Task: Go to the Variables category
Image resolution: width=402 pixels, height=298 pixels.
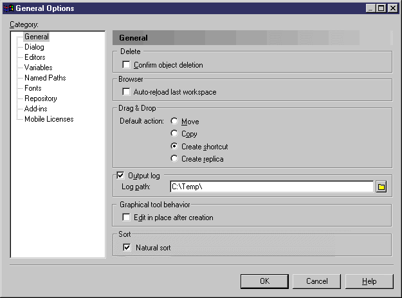Action: click(38, 68)
